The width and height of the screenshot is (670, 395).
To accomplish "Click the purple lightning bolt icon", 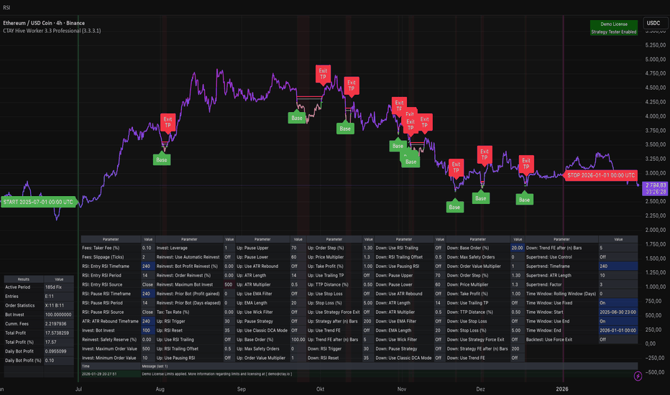I will [638, 376].
